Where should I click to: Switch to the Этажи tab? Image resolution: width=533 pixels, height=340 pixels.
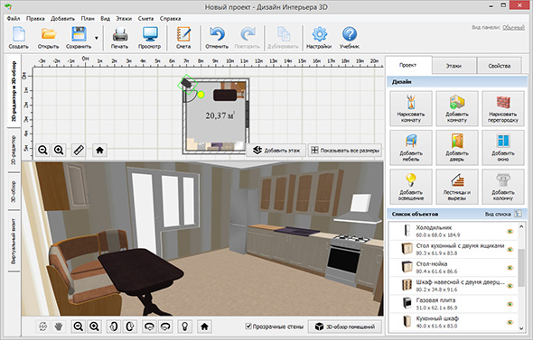[x=454, y=66]
